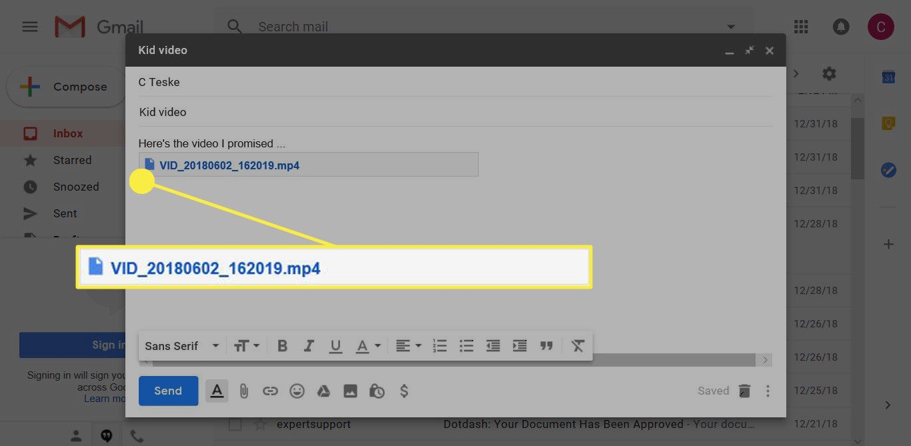Screen dimensions: 911x446
Task: Get add-ons with the plus icon
Action: pyautogui.click(x=888, y=245)
